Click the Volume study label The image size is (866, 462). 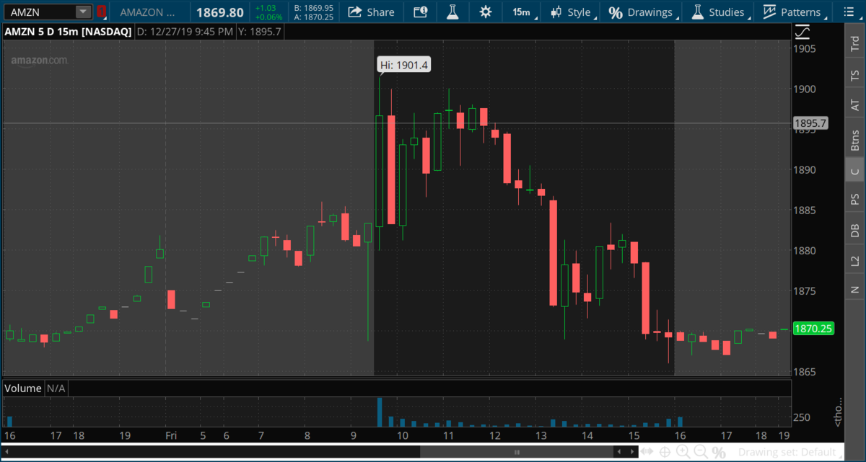[23, 388]
